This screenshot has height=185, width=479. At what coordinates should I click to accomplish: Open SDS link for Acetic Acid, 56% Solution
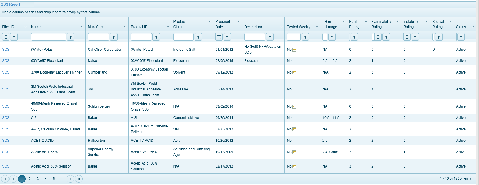(x=6, y=166)
